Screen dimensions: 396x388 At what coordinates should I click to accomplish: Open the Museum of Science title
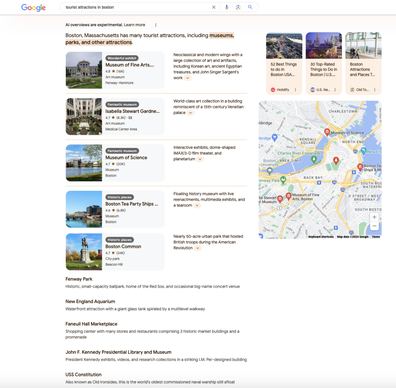(x=126, y=158)
